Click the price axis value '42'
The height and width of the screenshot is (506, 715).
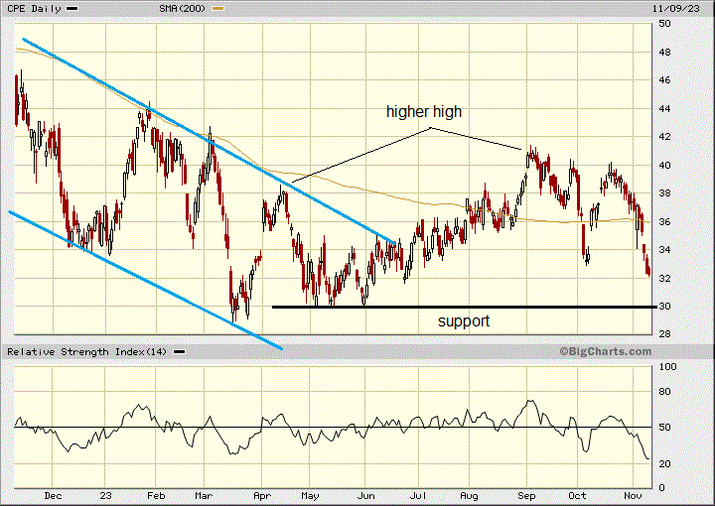pyautogui.click(x=664, y=137)
